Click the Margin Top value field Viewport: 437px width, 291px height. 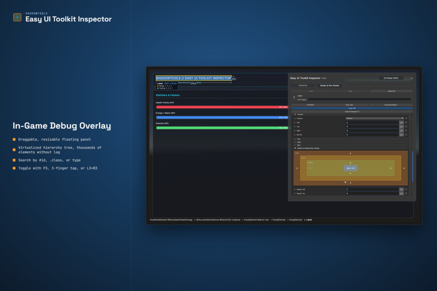tap(372, 194)
